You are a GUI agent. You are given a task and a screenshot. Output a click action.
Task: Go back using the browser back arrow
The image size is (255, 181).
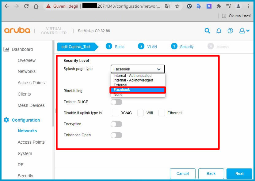(x=7, y=6)
